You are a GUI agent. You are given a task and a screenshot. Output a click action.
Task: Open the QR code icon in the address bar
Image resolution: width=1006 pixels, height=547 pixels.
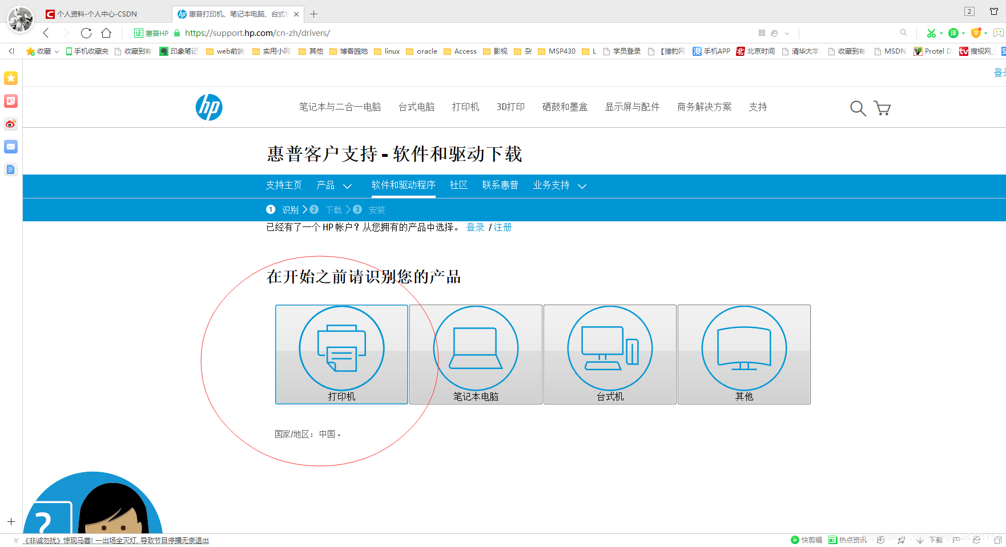coord(762,33)
